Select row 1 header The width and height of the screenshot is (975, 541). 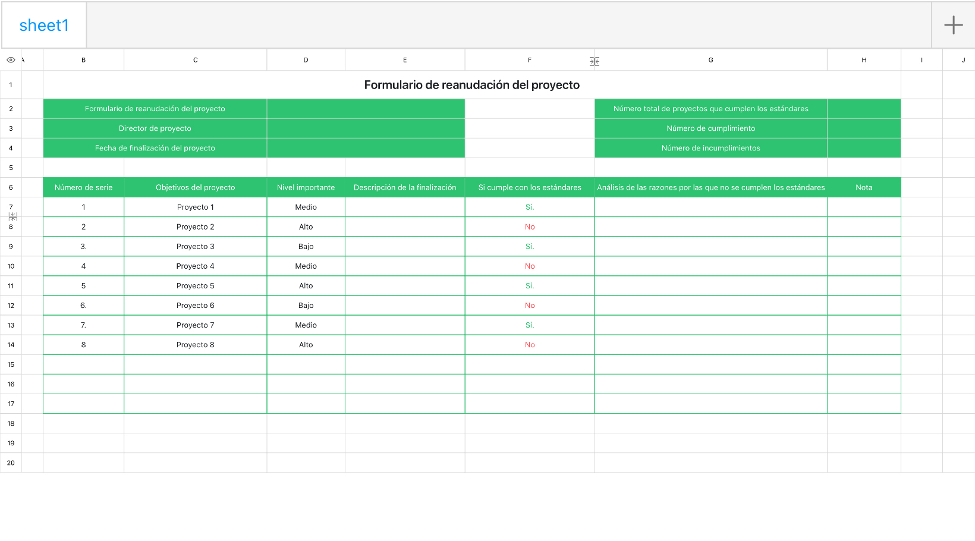point(11,85)
